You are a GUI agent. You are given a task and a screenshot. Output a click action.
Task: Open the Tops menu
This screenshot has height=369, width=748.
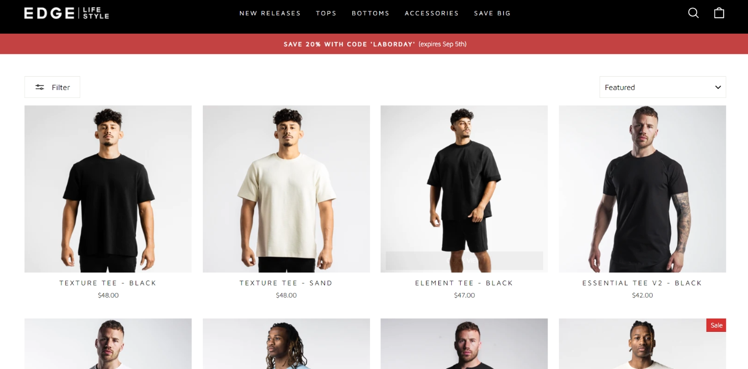pos(327,13)
